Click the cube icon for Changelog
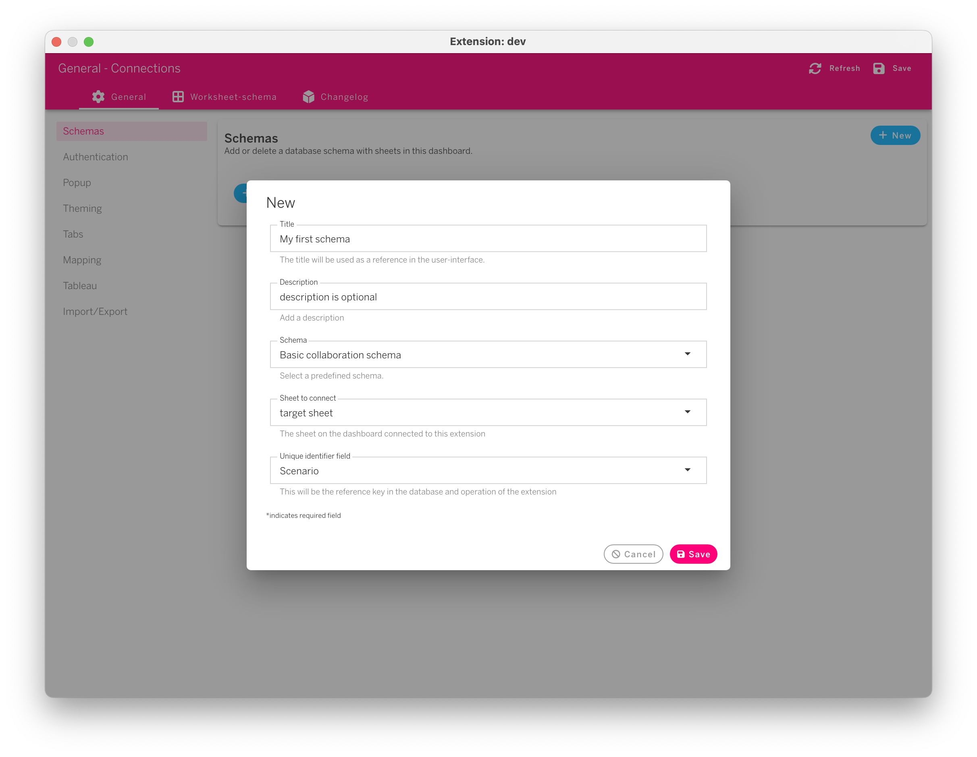The width and height of the screenshot is (977, 757). coord(308,97)
